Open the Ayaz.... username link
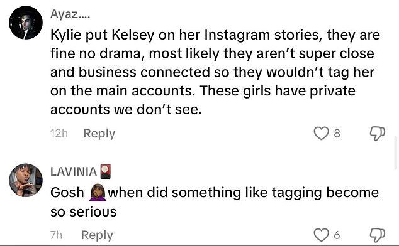399x246 pixels. pyautogui.click(x=70, y=14)
